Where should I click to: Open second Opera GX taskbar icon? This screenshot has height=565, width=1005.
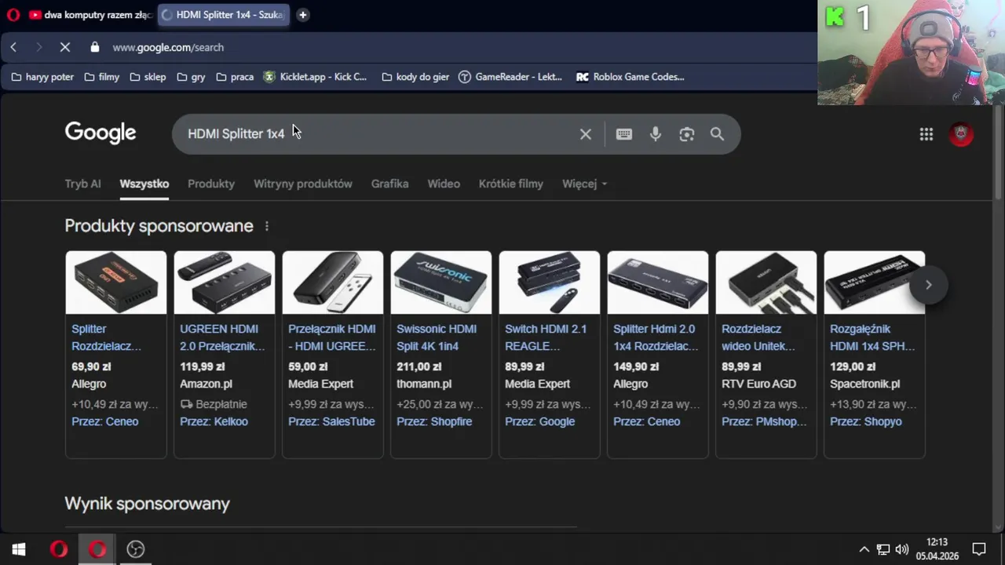pyautogui.click(x=97, y=549)
